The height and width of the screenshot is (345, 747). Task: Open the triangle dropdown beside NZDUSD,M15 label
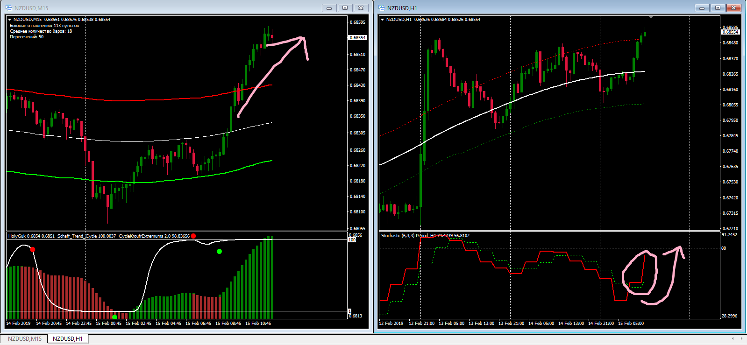9,20
